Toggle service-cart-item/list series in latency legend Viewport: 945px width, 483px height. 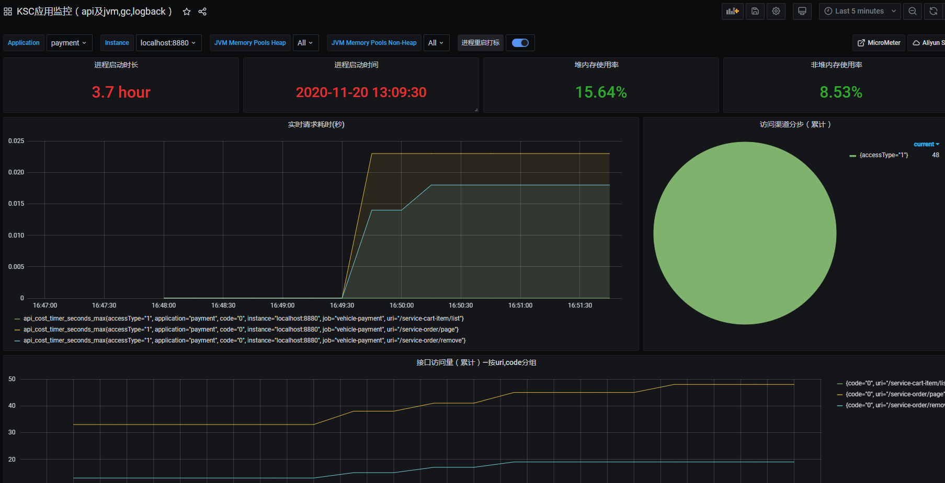(244, 319)
